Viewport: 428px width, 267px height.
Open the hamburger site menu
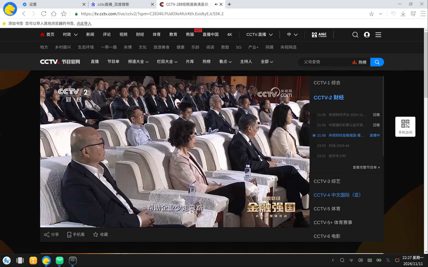click(378, 35)
